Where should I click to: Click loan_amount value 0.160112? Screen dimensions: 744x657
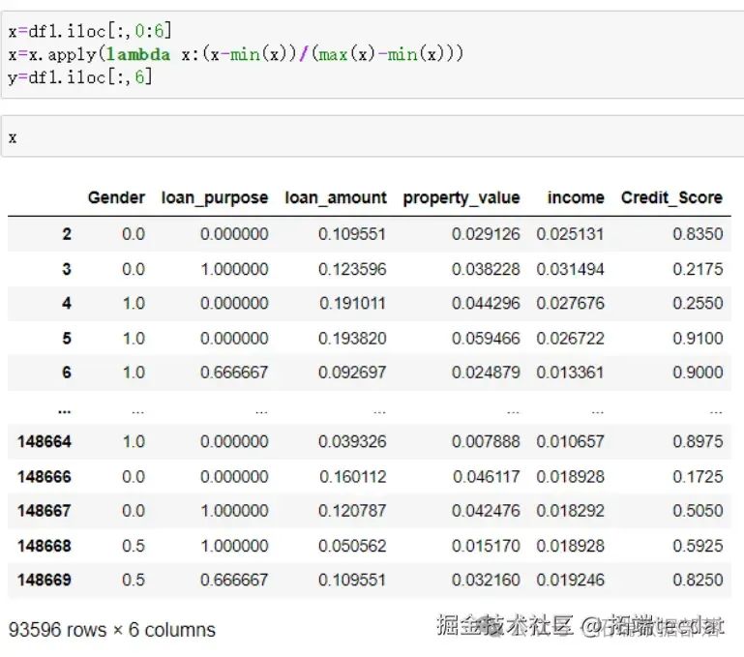[x=352, y=477]
